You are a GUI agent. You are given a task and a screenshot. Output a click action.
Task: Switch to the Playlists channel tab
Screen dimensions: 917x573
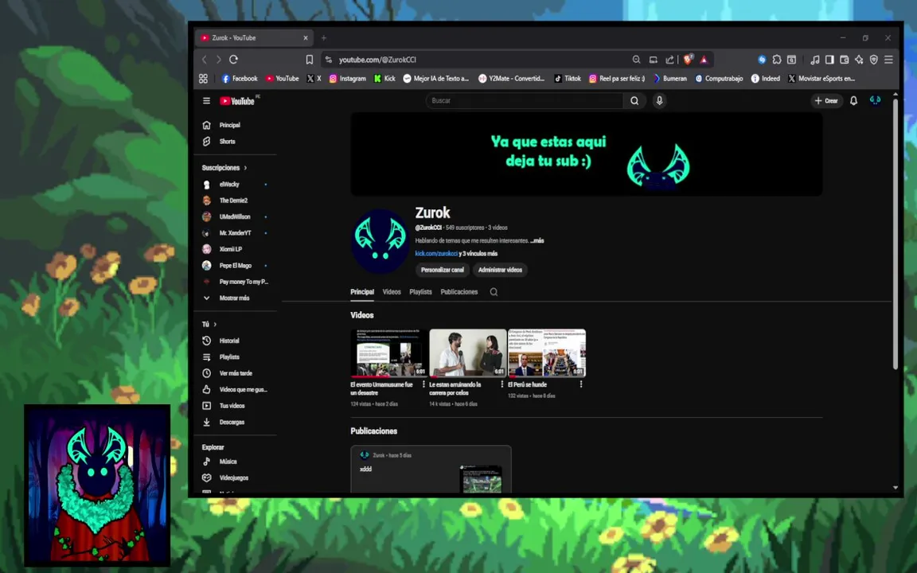click(420, 292)
